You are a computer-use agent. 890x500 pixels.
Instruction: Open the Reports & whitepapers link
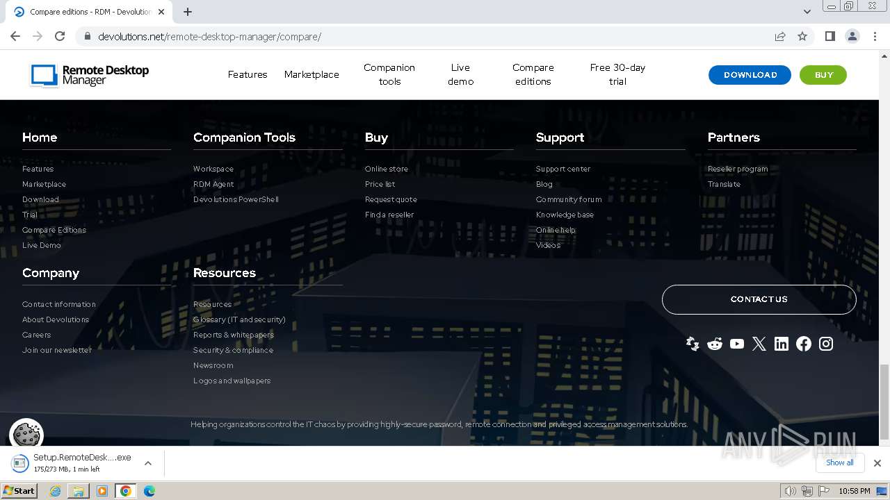tap(234, 335)
